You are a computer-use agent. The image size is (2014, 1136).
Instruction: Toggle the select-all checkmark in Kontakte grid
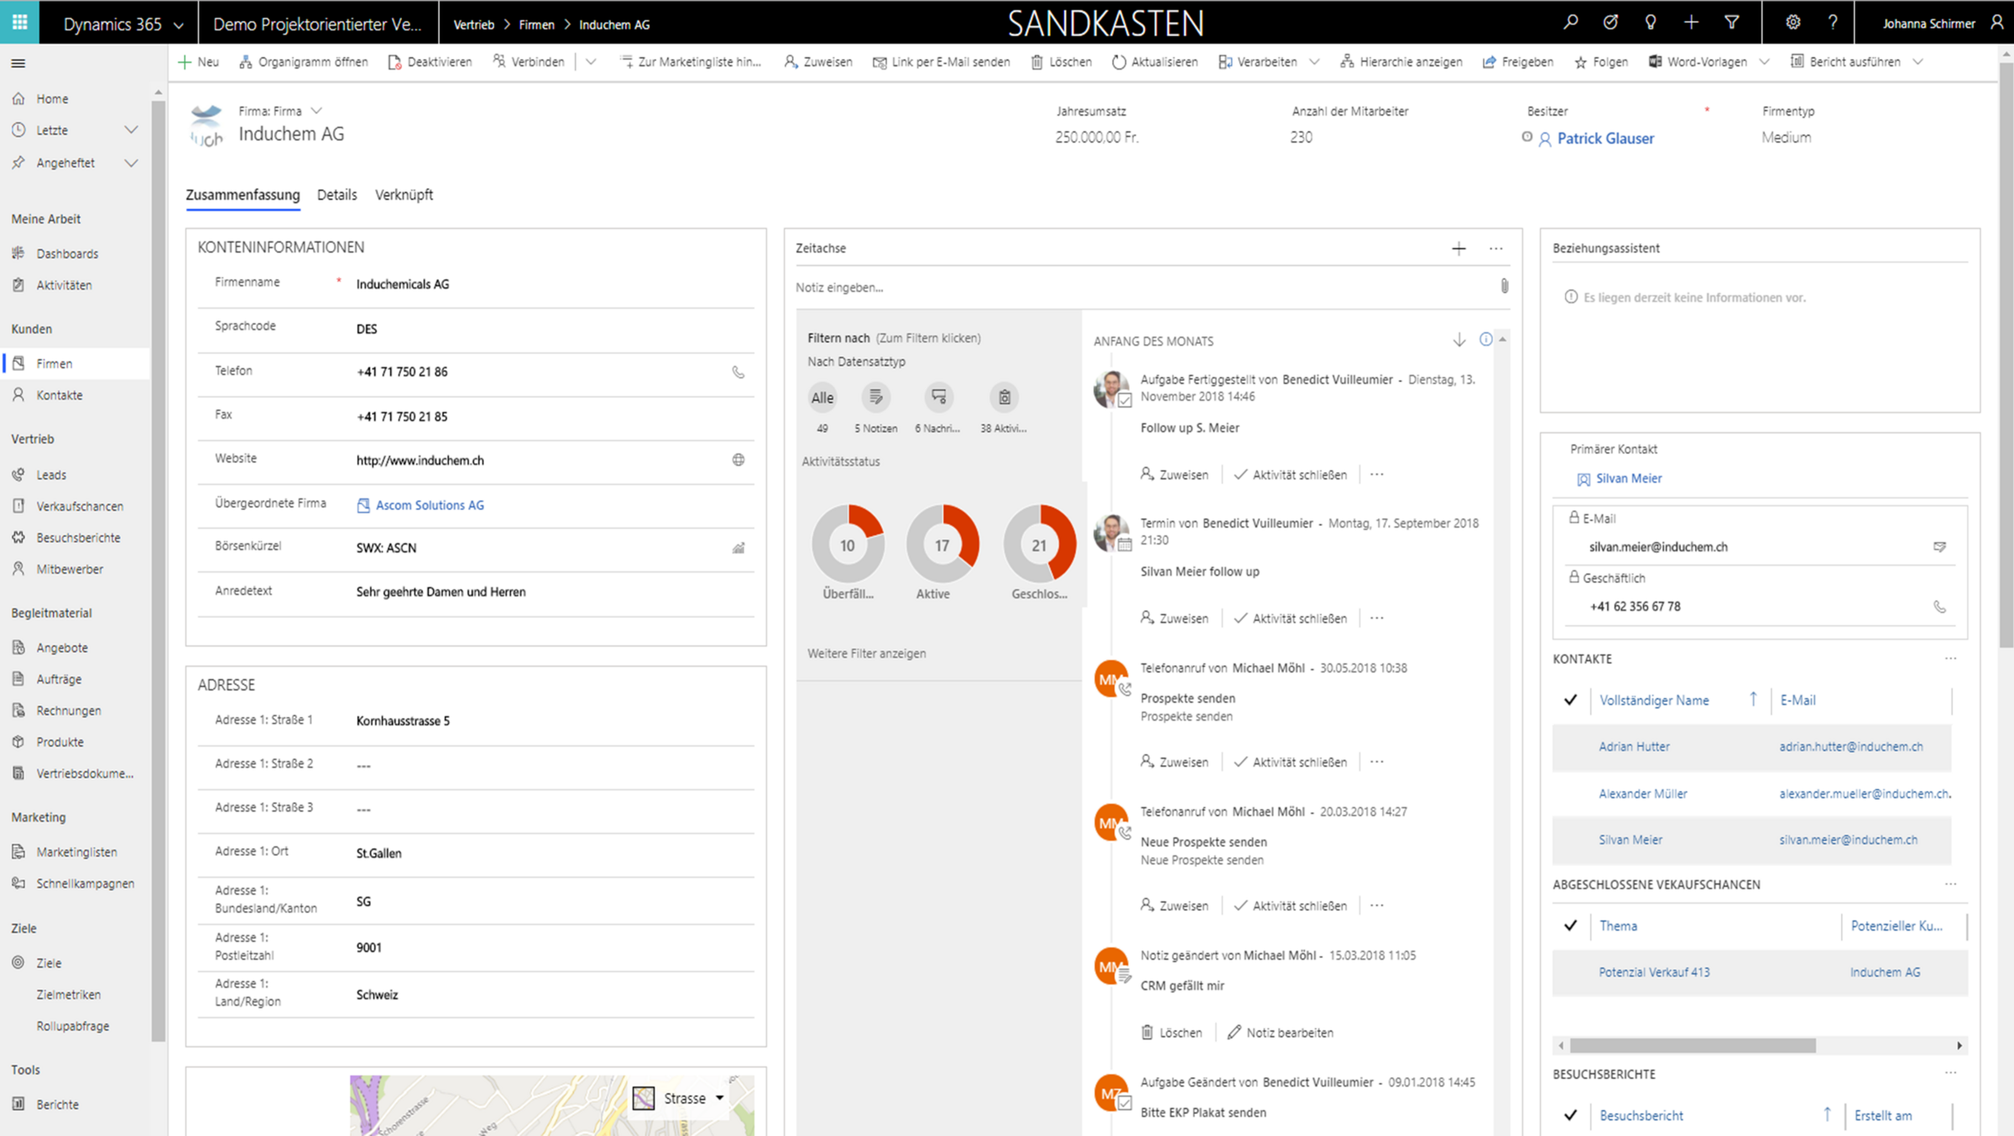pos(1570,700)
